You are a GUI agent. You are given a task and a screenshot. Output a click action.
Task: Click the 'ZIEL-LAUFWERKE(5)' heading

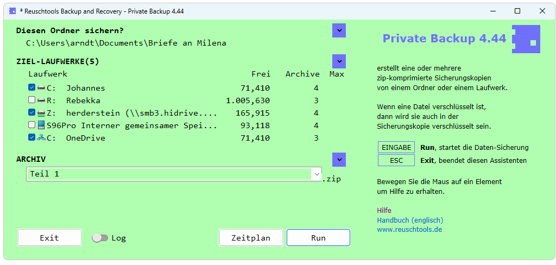(x=58, y=61)
